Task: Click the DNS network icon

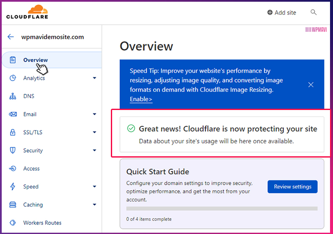Action: pos(13,96)
